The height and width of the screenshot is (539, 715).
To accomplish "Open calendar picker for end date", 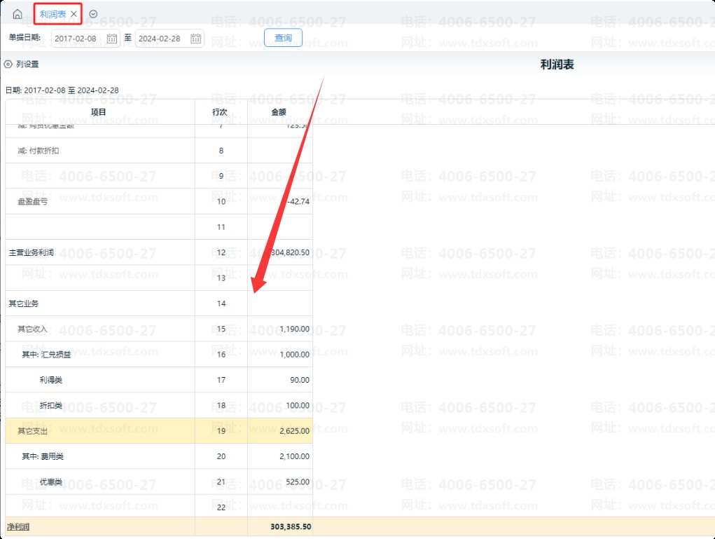I will click(x=196, y=39).
